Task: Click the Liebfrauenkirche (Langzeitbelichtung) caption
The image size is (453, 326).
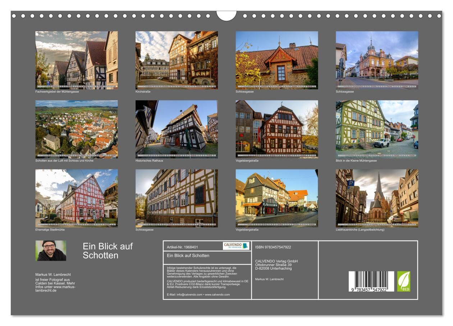Action: (360, 230)
